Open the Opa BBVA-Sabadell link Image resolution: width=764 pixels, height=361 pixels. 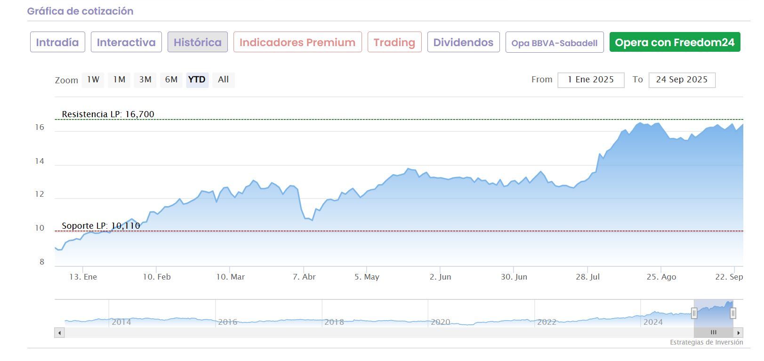pos(555,43)
